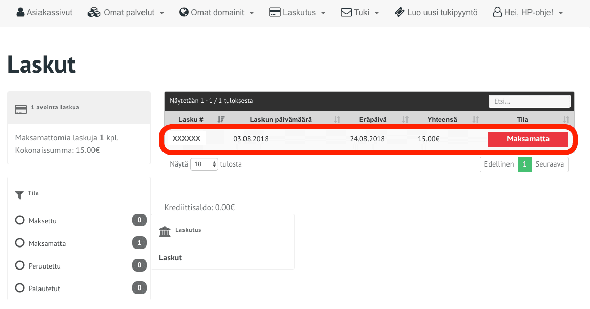Screen dimensions: 590x309
Task: Click the sort arrows beside Eräpäivä
Action: pyautogui.click(x=405, y=119)
